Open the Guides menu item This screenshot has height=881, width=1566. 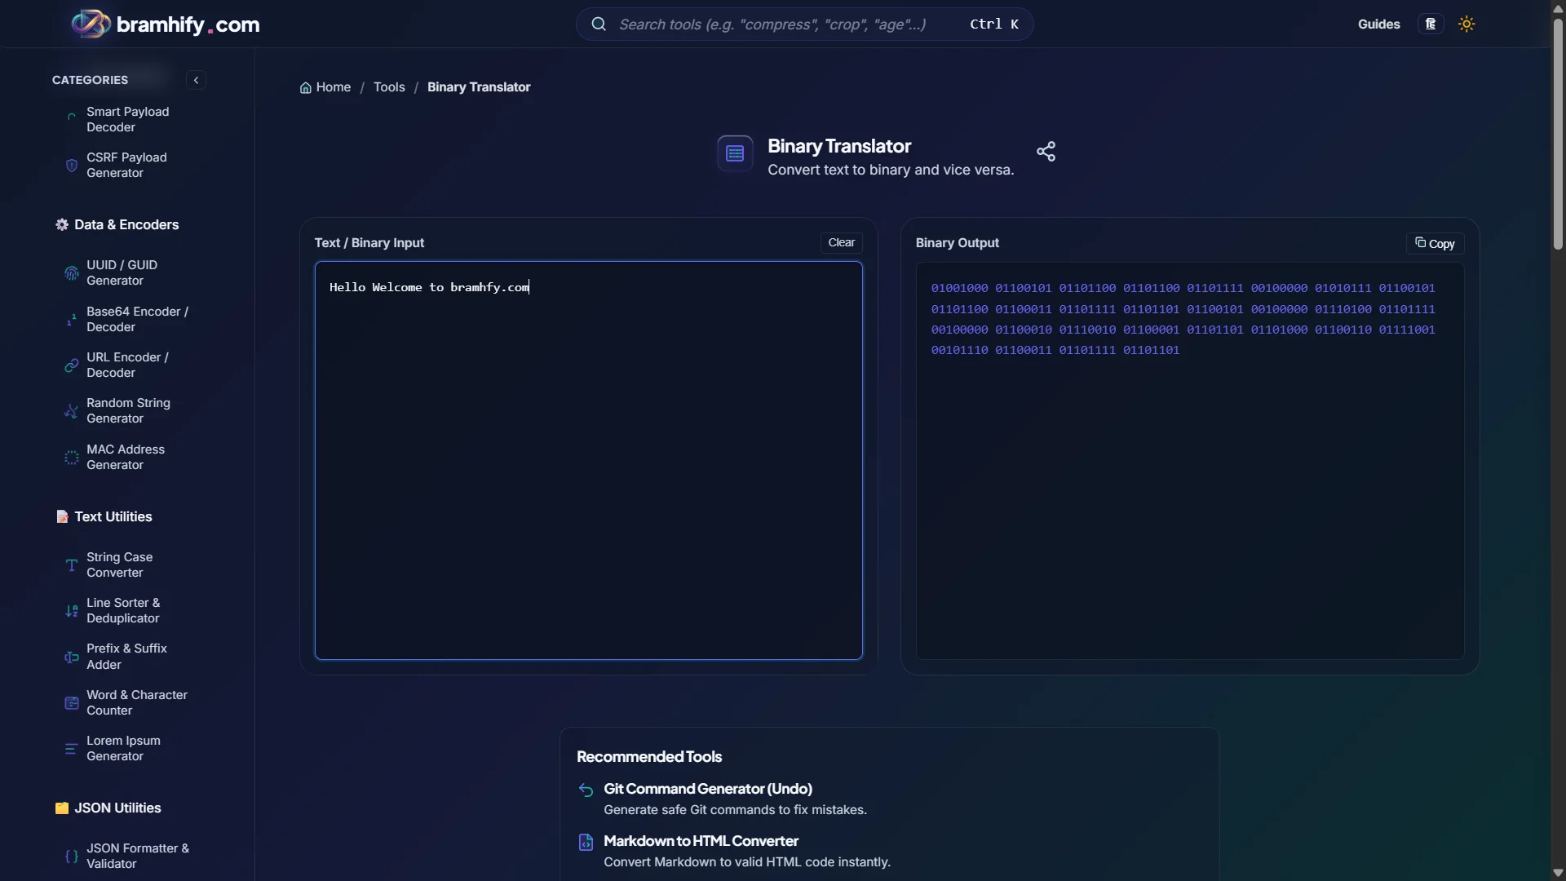pos(1378,24)
